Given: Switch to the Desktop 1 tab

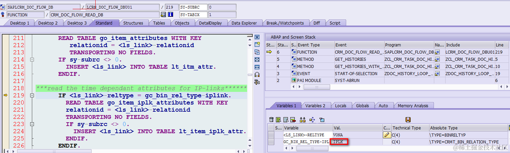Looking at the screenshot, I should point(20,23).
